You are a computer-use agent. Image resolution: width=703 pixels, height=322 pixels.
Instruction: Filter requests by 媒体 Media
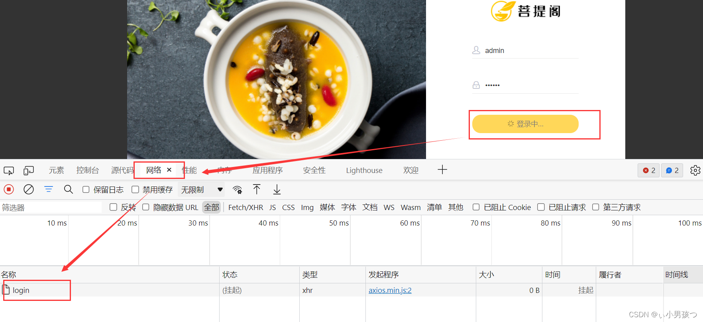click(x=328, y=207)
